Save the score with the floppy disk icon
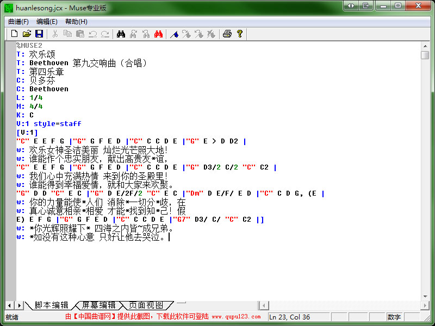Screen dimensions: 435x326 click(x=39, y=34)
